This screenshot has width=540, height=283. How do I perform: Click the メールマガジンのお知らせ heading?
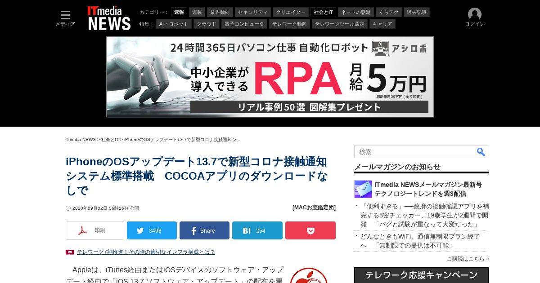tap(397, 167)
